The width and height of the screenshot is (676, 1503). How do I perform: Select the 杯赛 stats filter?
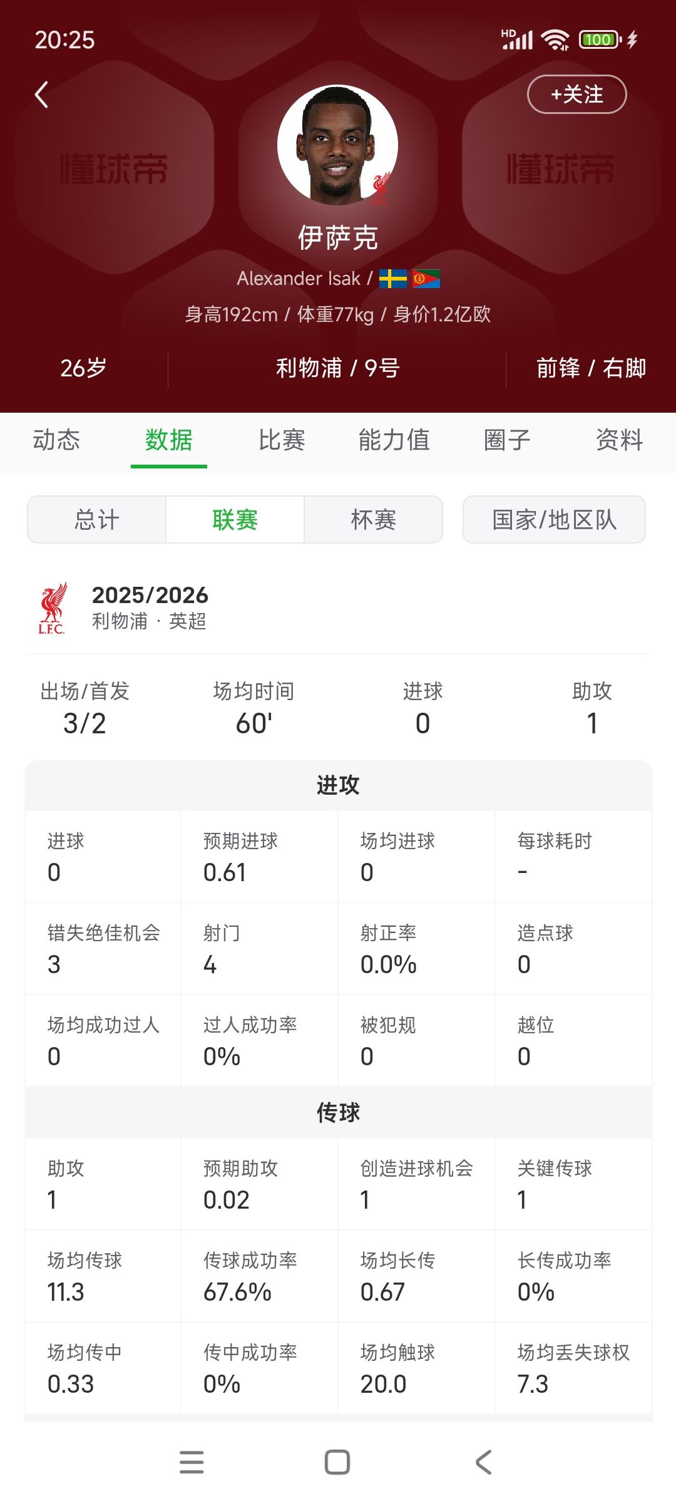pos(374,520)
